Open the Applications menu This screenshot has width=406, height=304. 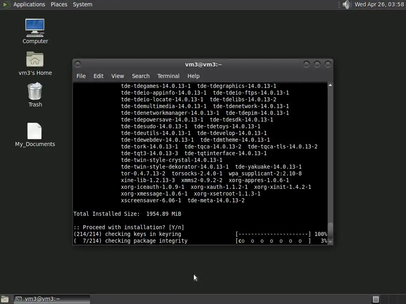point(29,4)
